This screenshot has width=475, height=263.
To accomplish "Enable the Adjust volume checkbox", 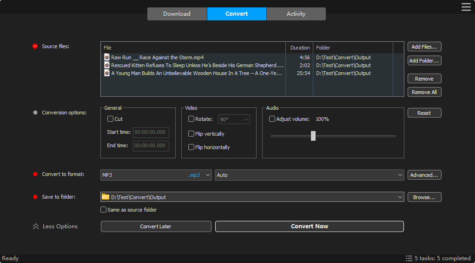I will tap(272, 119).
